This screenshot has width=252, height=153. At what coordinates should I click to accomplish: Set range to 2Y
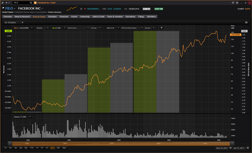42,148
